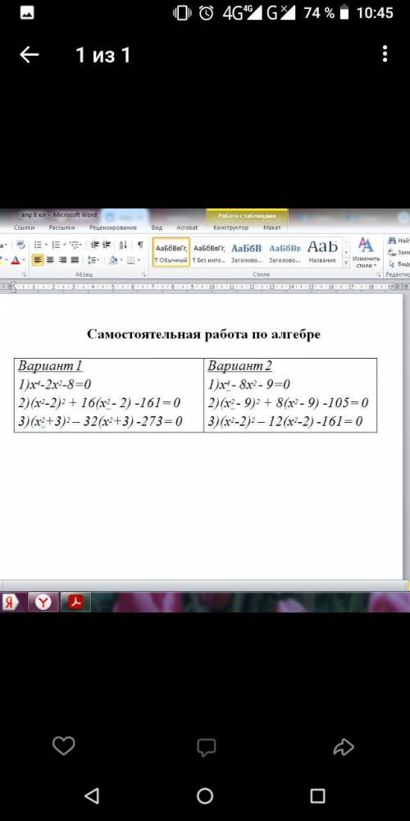Go back using the arrow icon

click(x=30, y=54)
